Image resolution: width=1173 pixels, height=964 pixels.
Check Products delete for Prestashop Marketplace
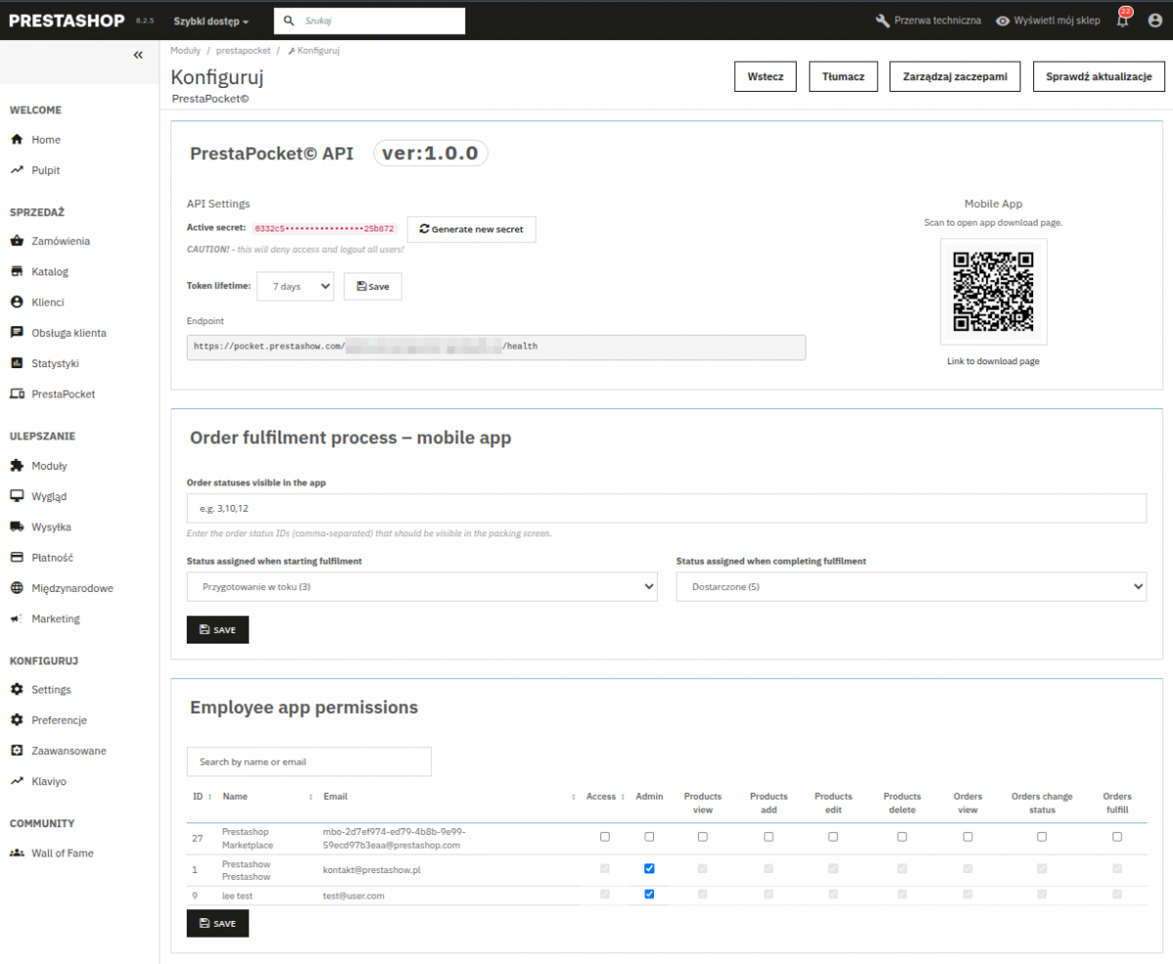pos(901,837)
